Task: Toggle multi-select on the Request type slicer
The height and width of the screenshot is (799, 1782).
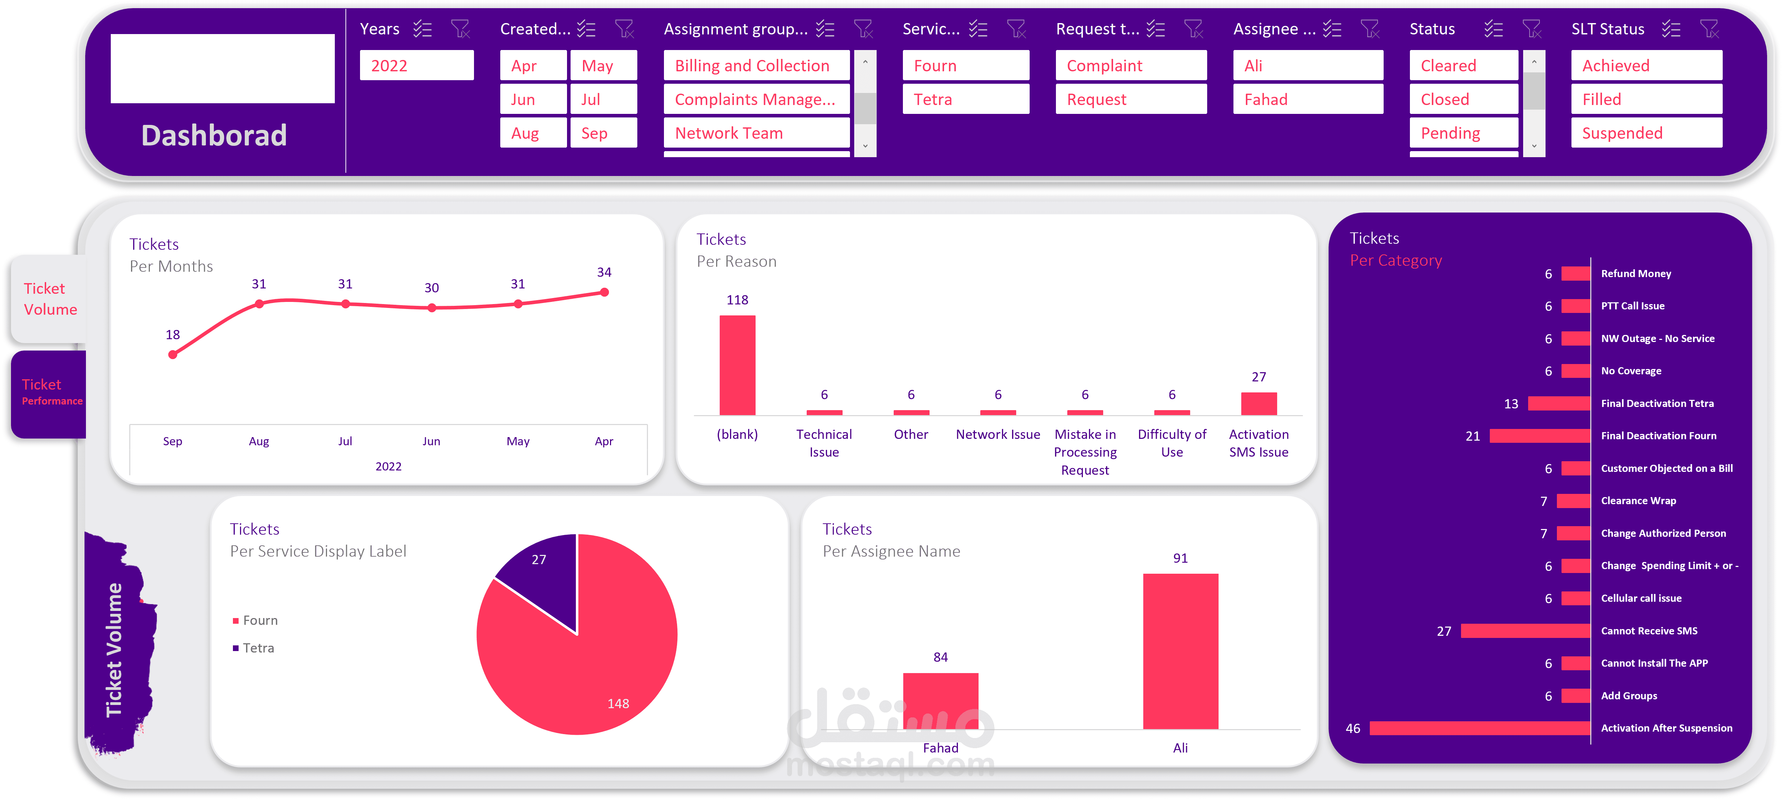Action: 1155,29
